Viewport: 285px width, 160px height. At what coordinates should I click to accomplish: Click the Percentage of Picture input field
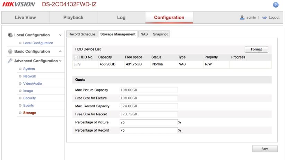tap(148, 122)
